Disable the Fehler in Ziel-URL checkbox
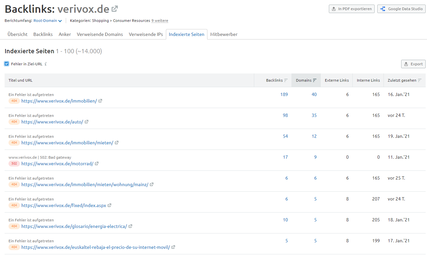The image size is (427, 256). 7,64
